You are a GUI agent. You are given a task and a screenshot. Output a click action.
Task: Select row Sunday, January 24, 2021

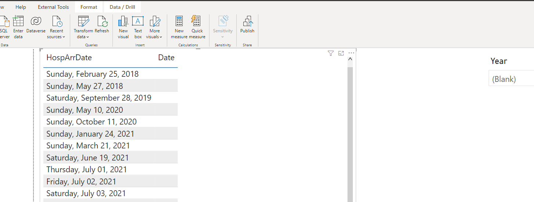(x=111, y=134)
